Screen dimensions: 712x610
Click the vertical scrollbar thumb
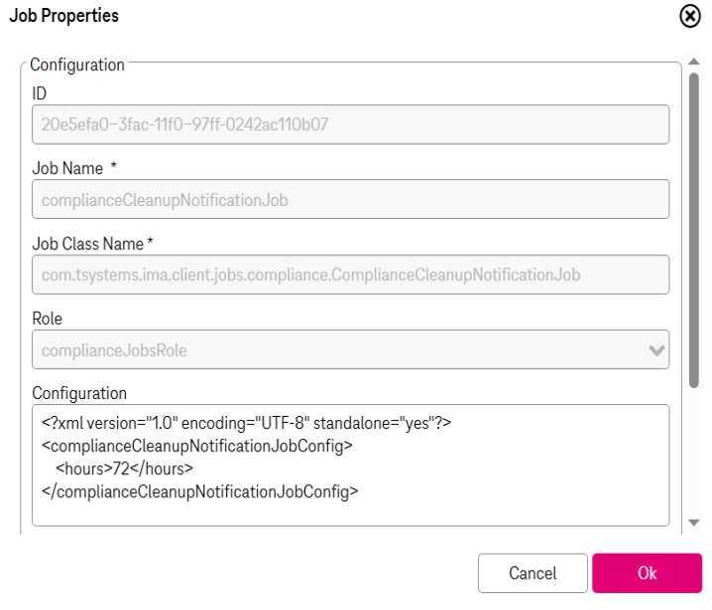[693, 231]
